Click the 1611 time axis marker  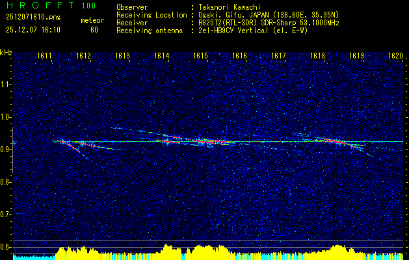(44, 55)
